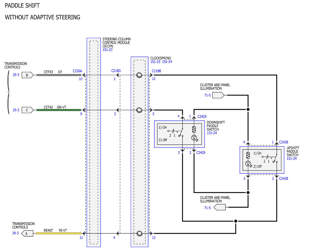This screenshot has height=250, width=323.
Task: Open the 151-24 link under Upshift Paddle Switch
Action: pyautogui.click(x=292, y=159)
